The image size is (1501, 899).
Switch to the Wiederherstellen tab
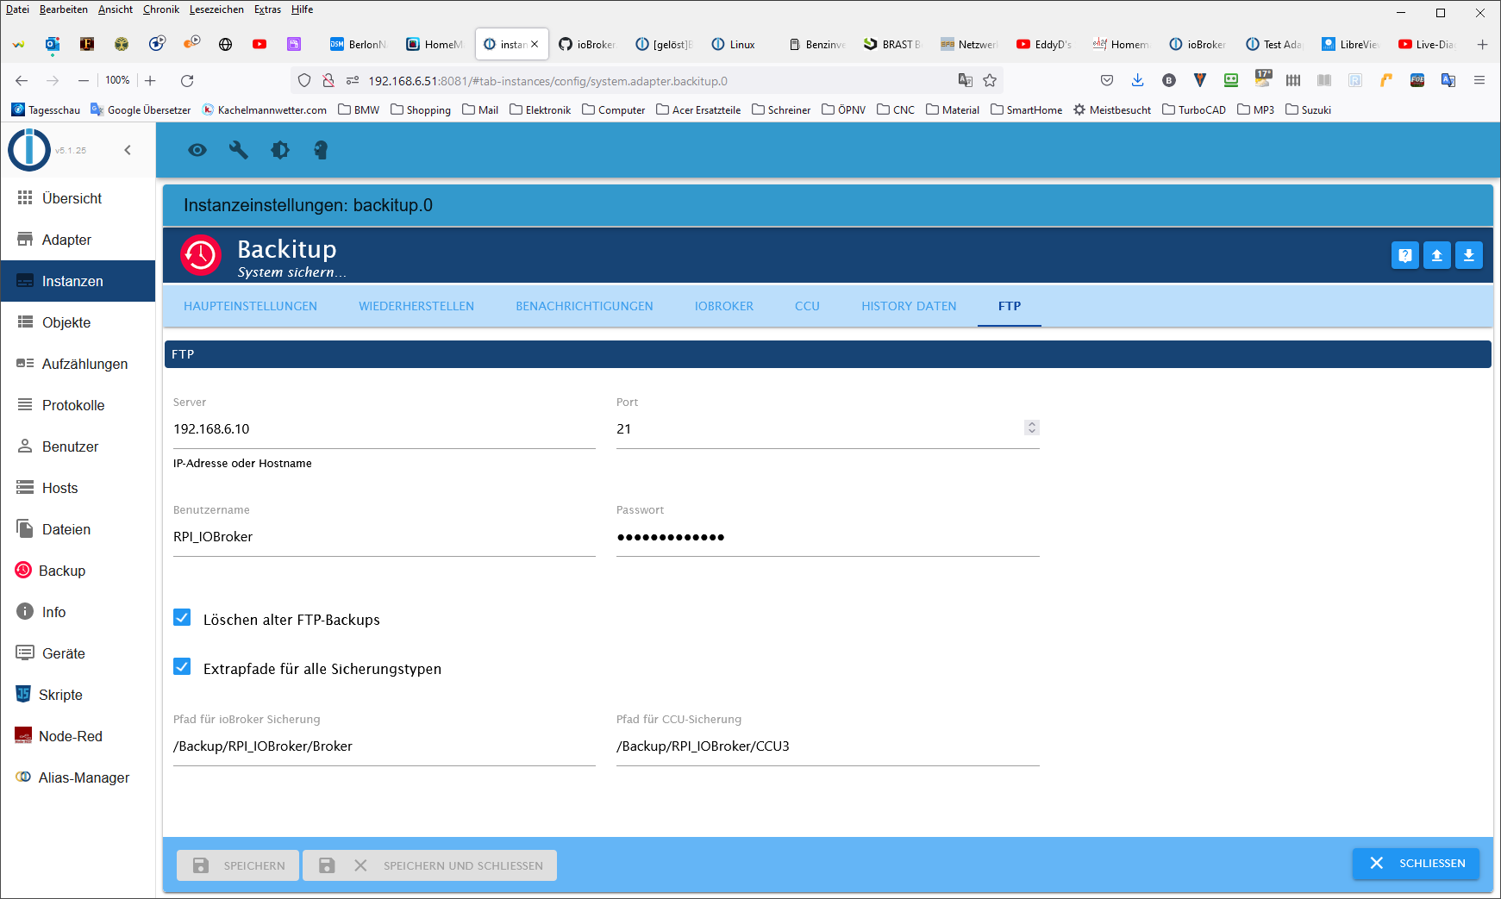point(416,306)
